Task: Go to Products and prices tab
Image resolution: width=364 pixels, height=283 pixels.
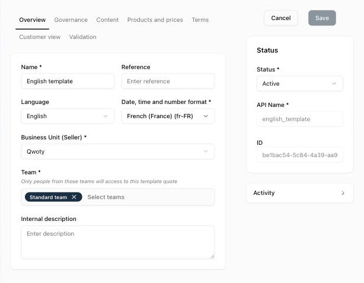Action: tap(155, 20)
